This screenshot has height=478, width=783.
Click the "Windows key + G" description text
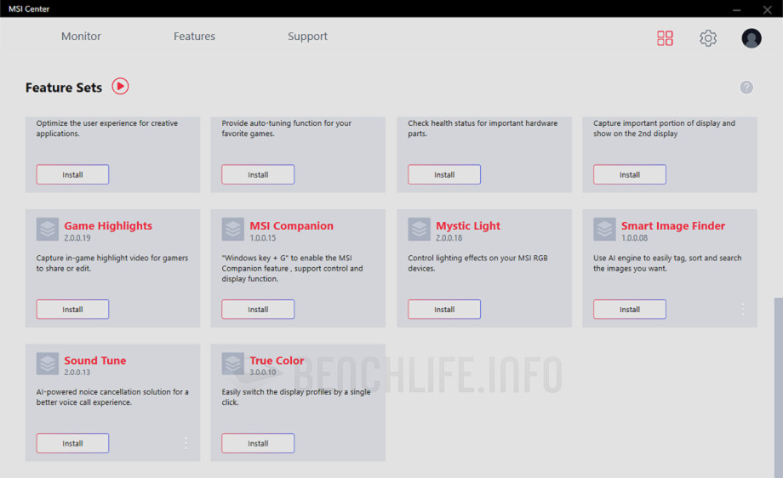click(x=292, y=269)
